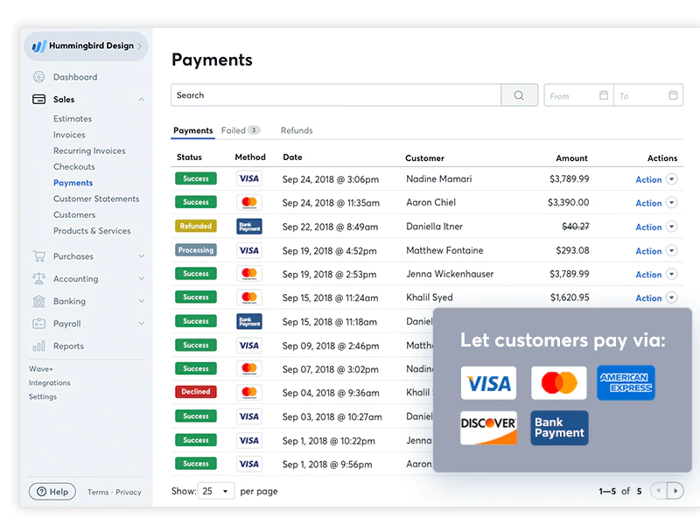Screen dimensions: 700x525
Task: Expand the Accounting section chevron
Action: tap(141, 278)
